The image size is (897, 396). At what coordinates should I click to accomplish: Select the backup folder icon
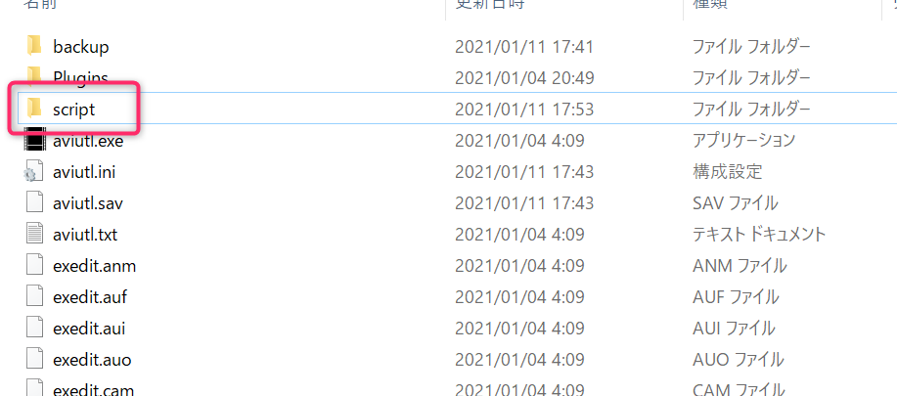click(x=34, y=45)
